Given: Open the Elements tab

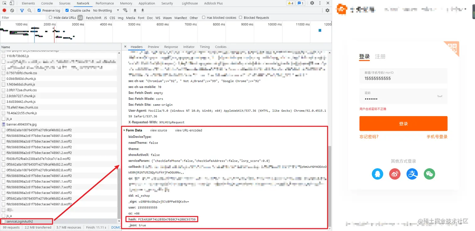Looking at the screenshot, I should tap(28, 3).
